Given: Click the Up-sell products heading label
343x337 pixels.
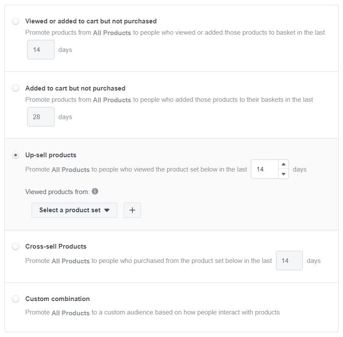Looking at the screenshot, I should (51, 155).
